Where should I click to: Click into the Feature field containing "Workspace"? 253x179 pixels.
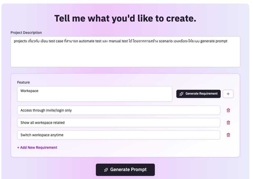[x=95, y=94]
